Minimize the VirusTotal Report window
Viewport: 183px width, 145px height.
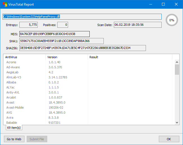(151, 4)
